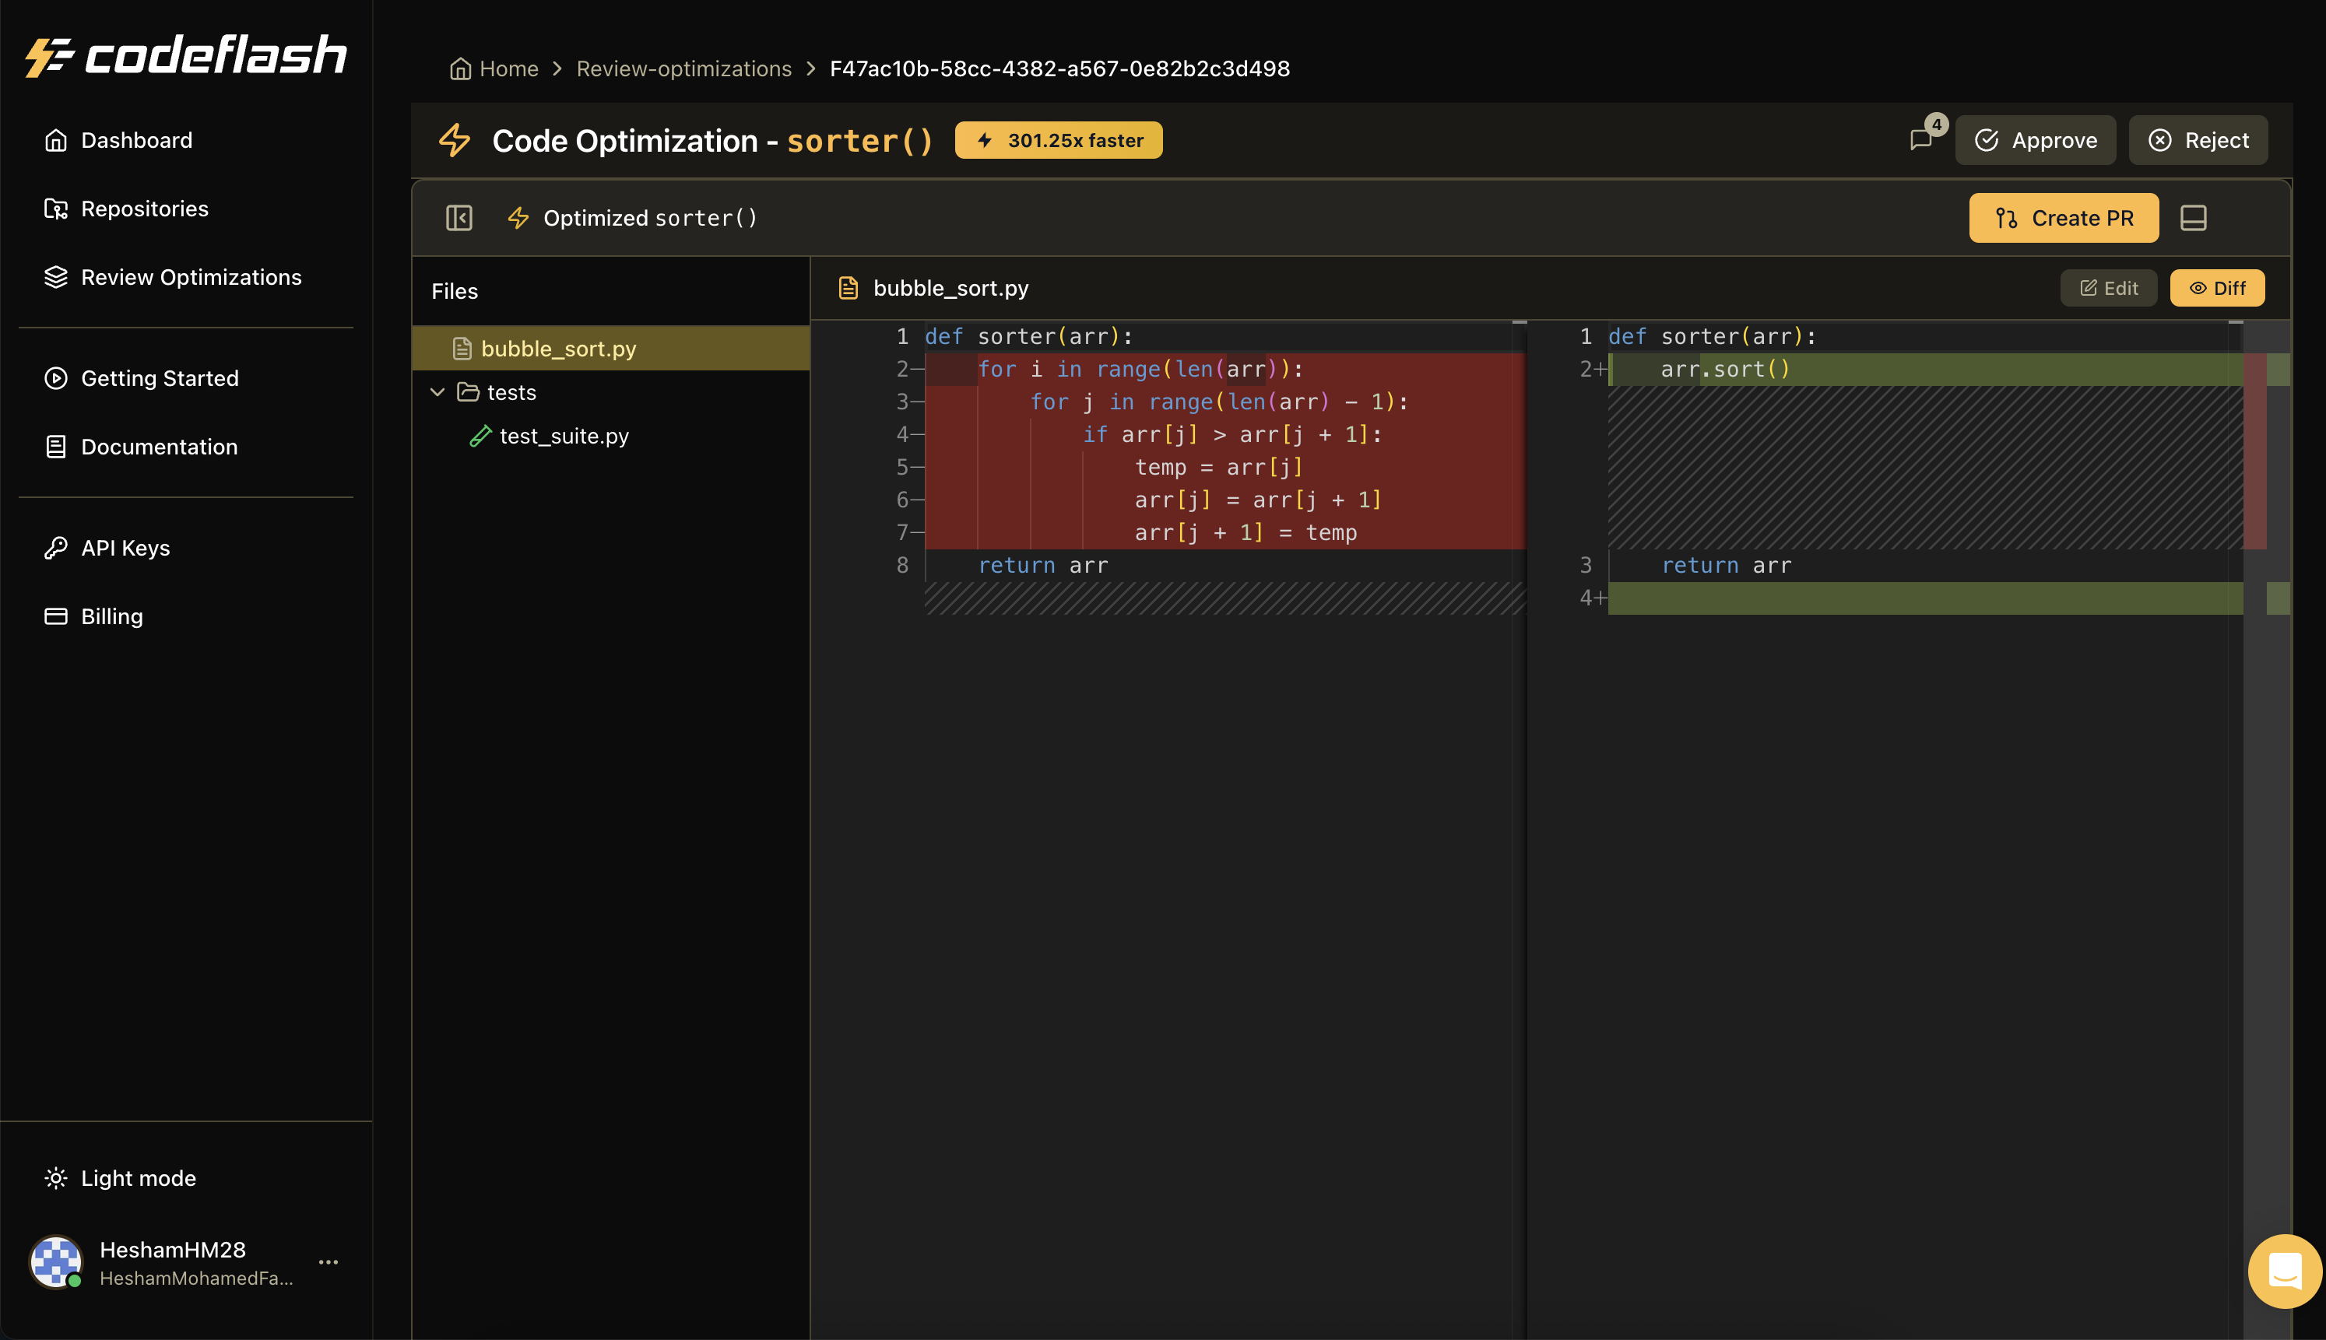The image size is (2326, 1340).
Task: Navigate to Review-optimizations breadcrumb
Action: point(684,68)
